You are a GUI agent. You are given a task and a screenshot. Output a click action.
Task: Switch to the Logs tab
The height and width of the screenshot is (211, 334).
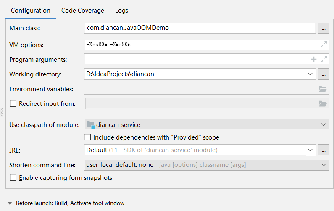click(121, 10)
